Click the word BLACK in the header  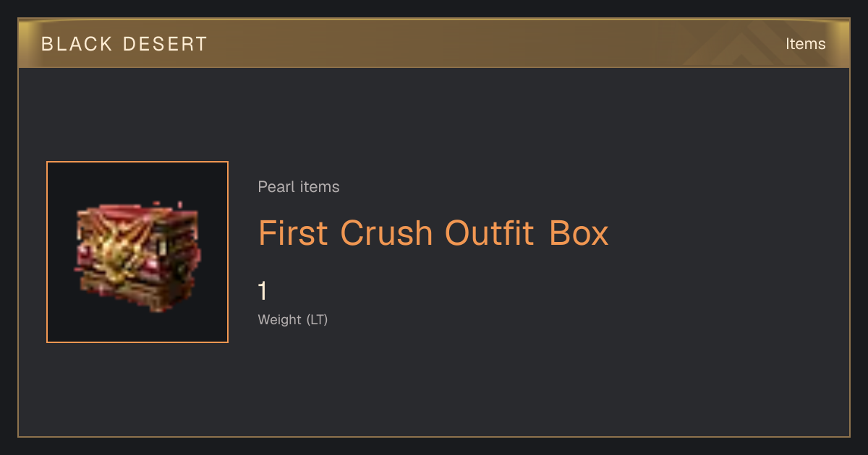click(x=77, y=44)
